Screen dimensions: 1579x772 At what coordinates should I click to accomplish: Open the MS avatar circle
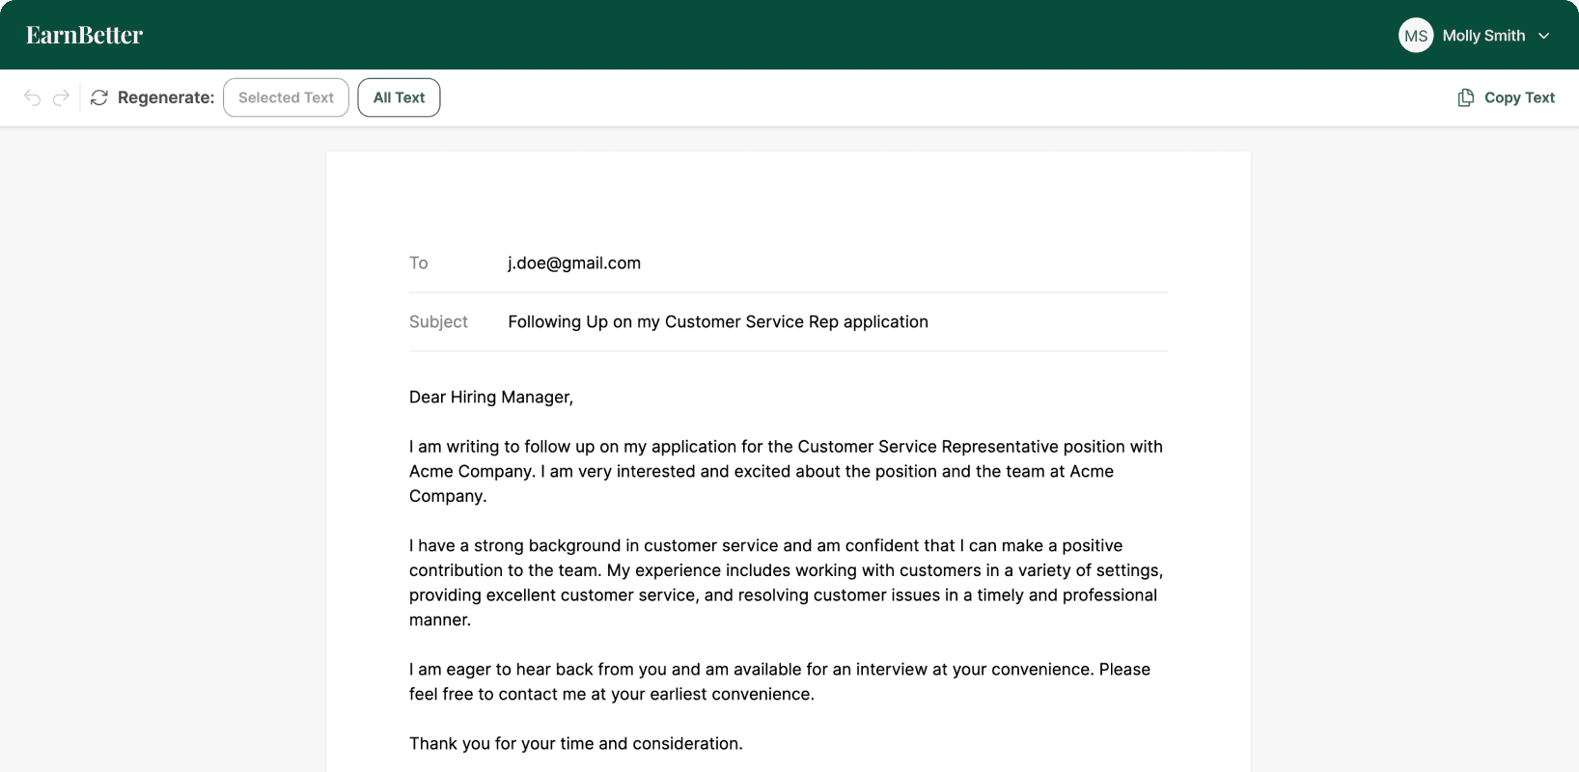tap(1416, 36)
